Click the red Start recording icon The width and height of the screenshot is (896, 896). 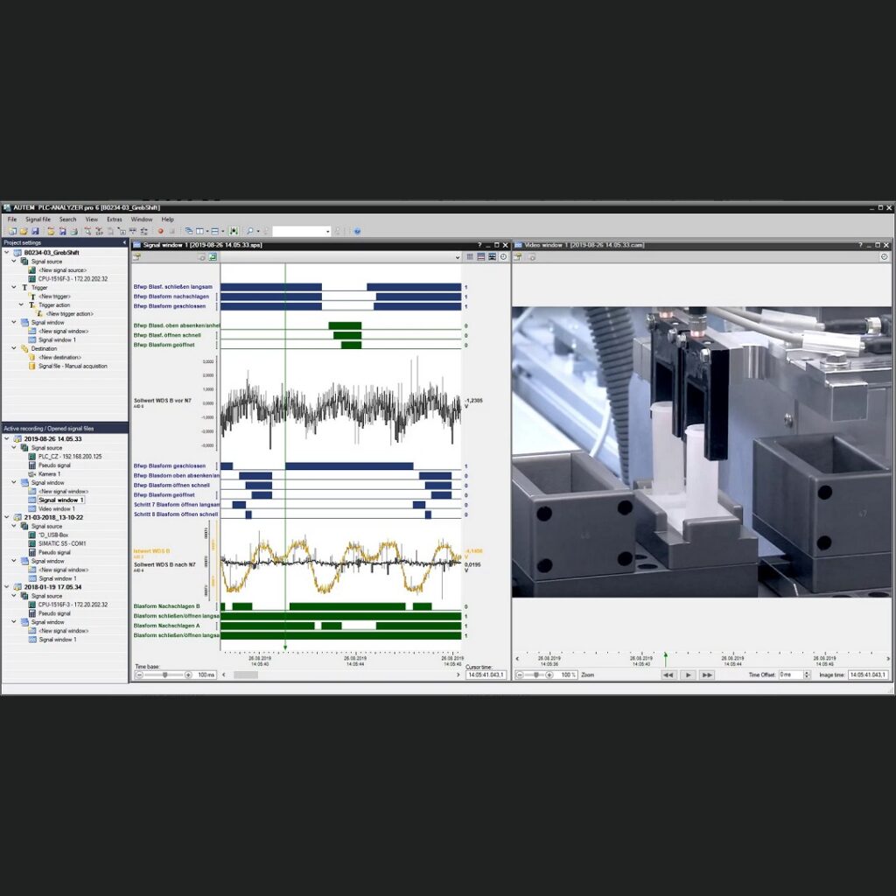pyautogui.click(x=161, y=231)
